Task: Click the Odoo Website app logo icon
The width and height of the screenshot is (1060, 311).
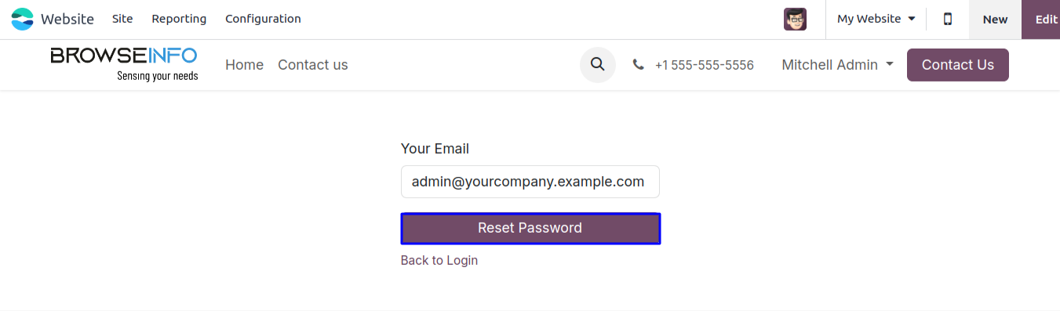Action: [x=23, y=19]
